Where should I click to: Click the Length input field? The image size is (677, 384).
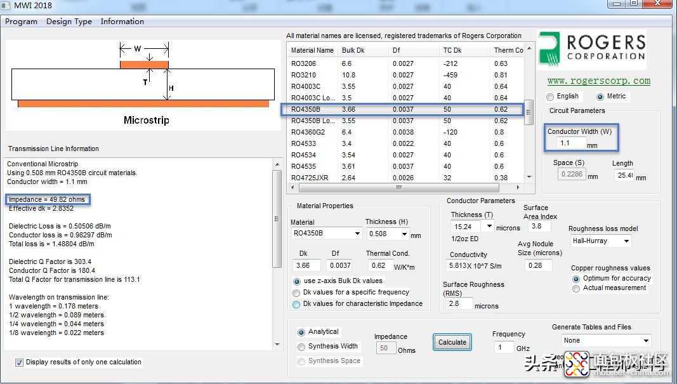pyautogui.click(x=624, y=175)
